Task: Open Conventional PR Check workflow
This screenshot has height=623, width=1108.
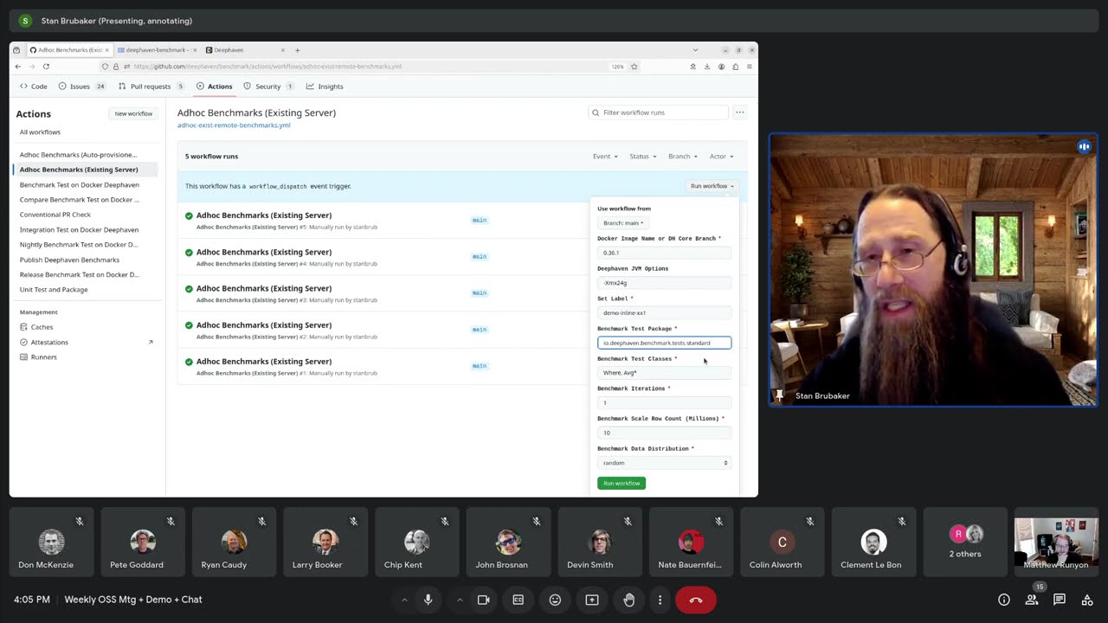Action: tap(55, 215)
